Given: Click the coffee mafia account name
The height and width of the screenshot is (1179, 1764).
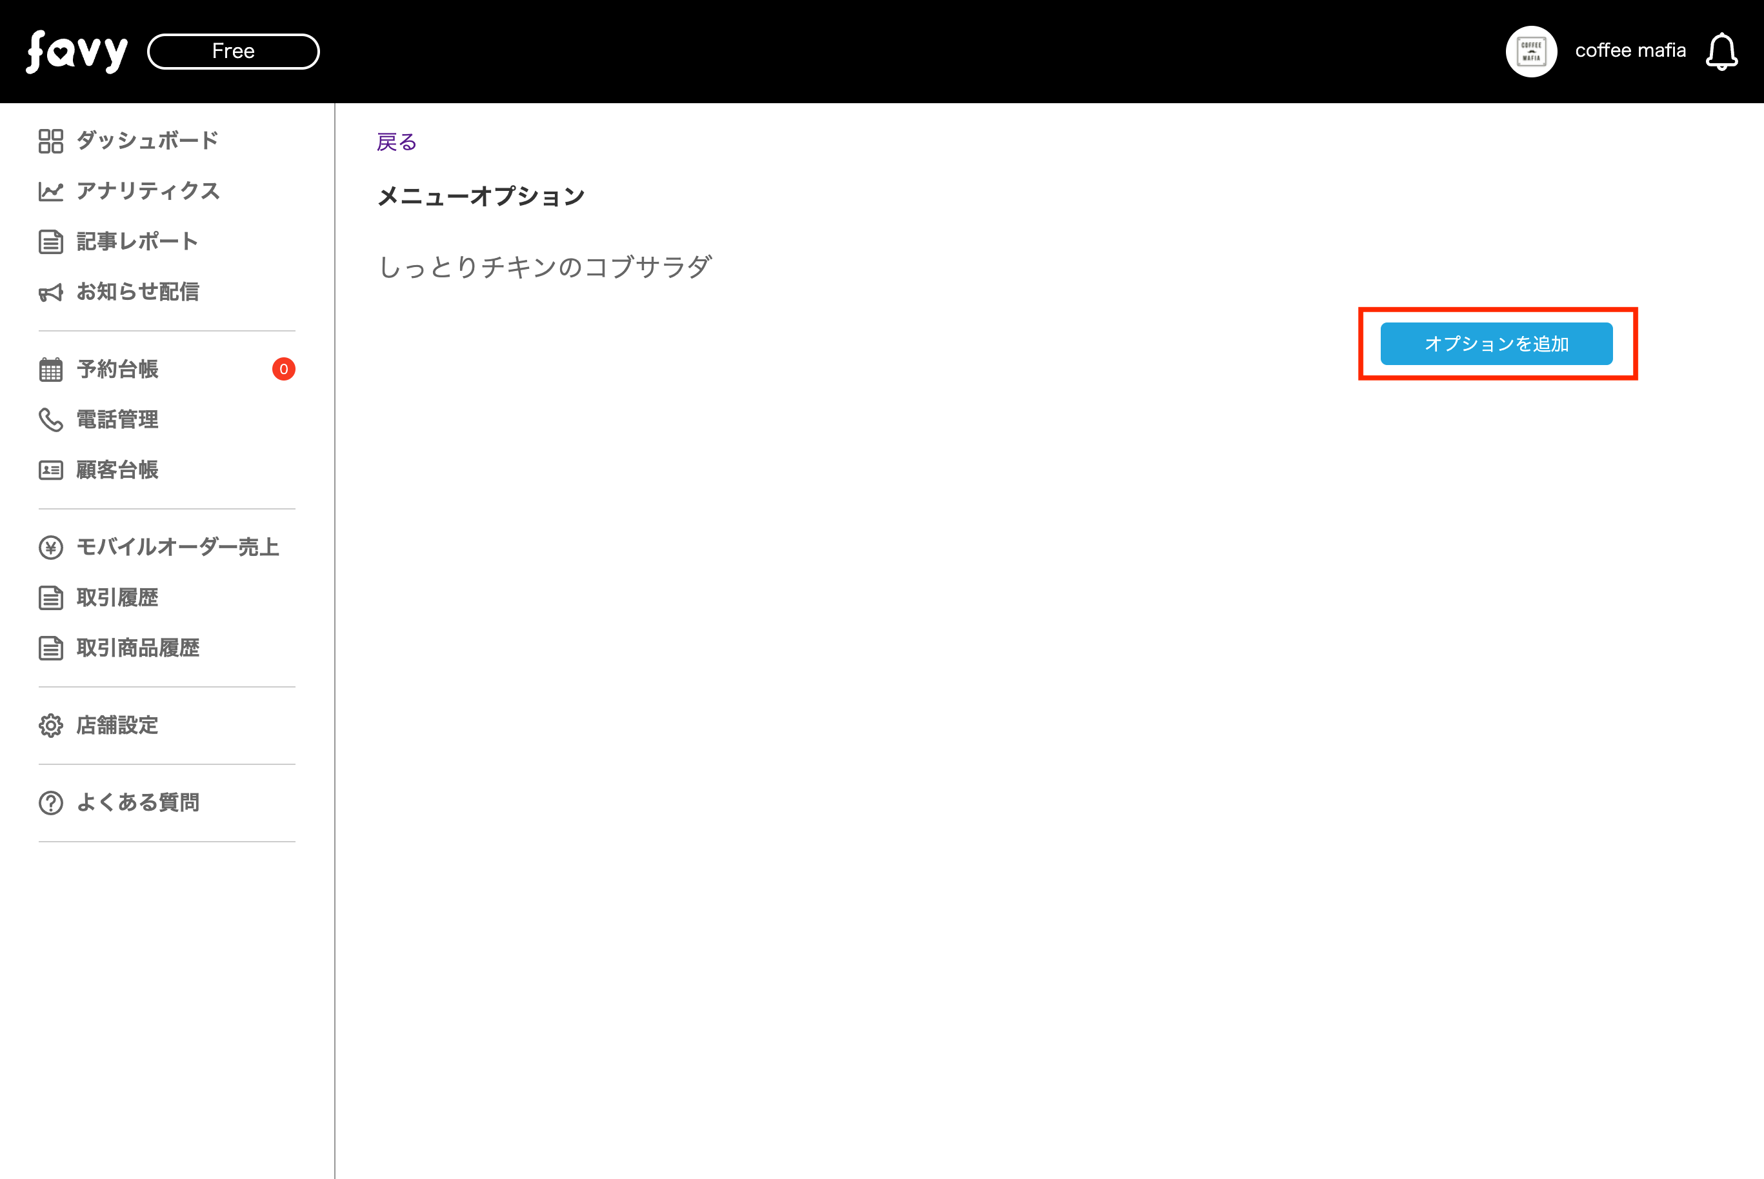Looking at the screenshot, I should click(x=1630, y=50).
